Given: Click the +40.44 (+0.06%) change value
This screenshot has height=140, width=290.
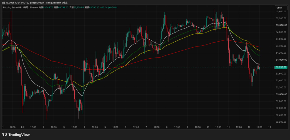Looking at the screenshot, I should (x=109, y=7).
